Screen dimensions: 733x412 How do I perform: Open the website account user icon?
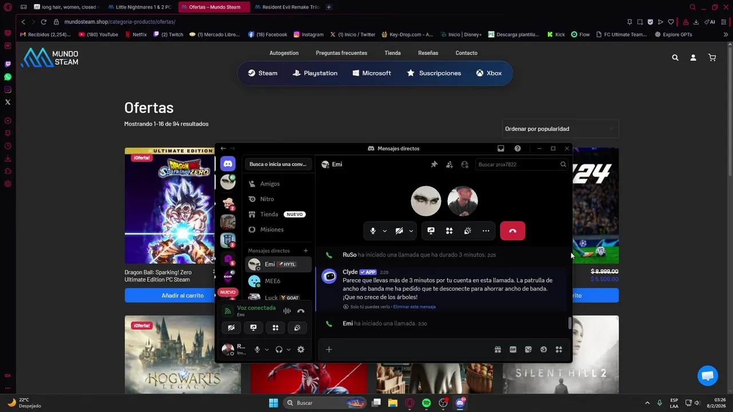click(693, 58)
